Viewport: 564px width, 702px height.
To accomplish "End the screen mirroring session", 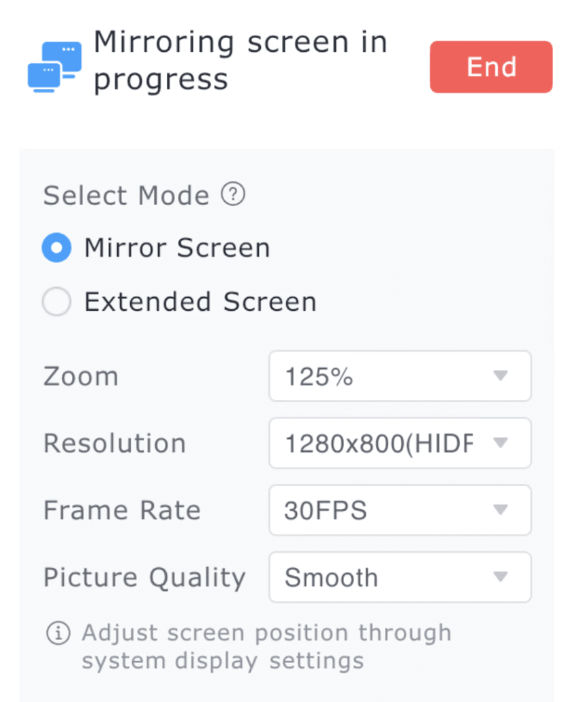I will tap(490, 66).
